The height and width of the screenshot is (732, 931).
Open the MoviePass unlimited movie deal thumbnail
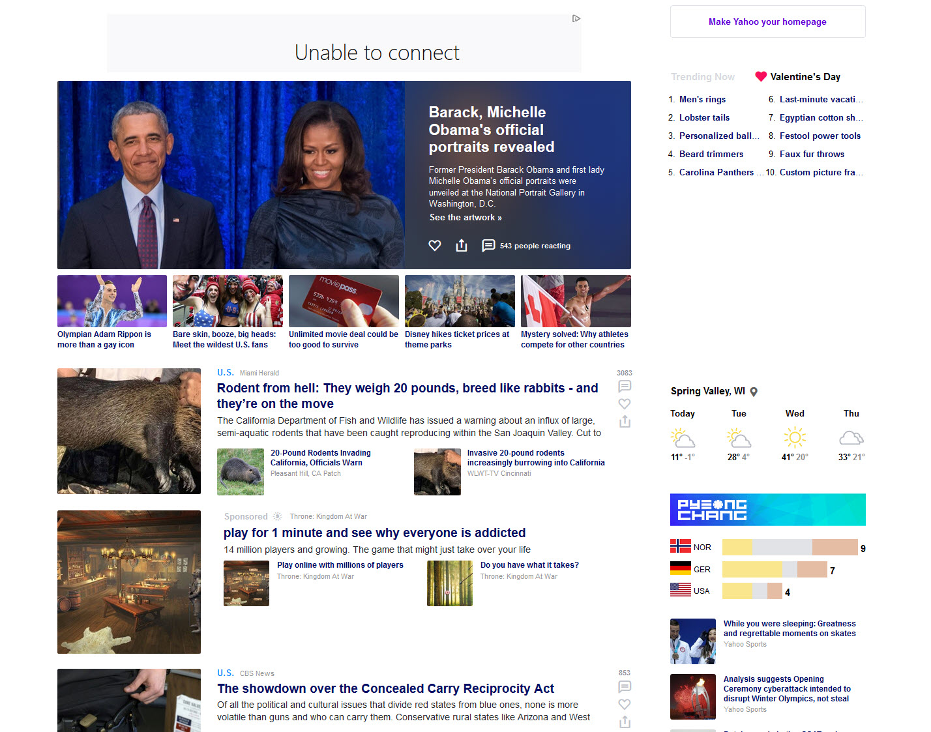[x=344, y=301]
